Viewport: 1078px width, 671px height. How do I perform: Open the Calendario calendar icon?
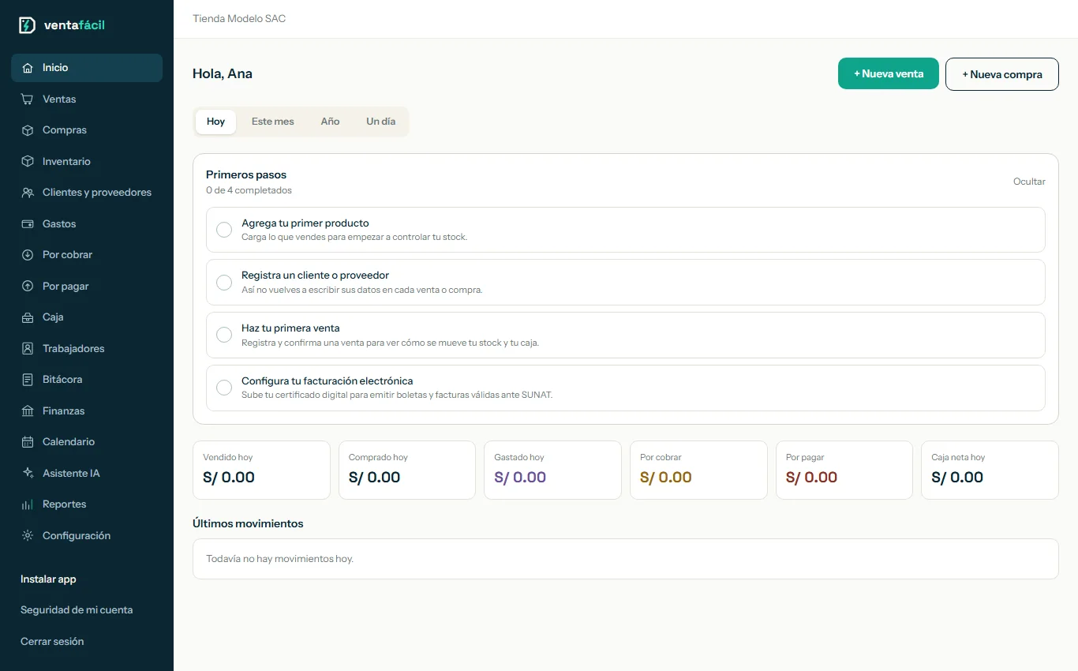click(x=28, y=442)
